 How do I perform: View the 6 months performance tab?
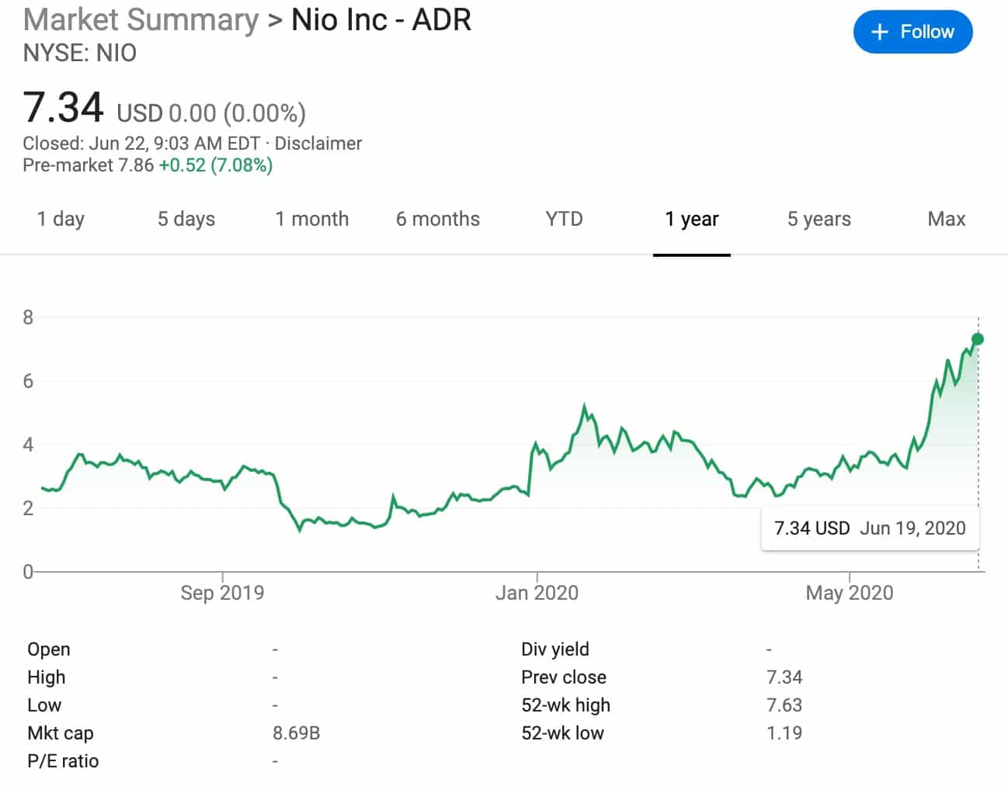click(x=438, y=220)
